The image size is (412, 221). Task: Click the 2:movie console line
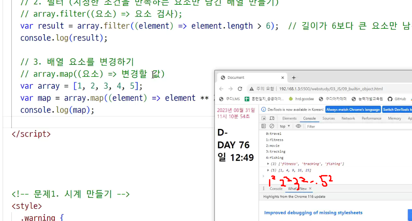point(273,146)
